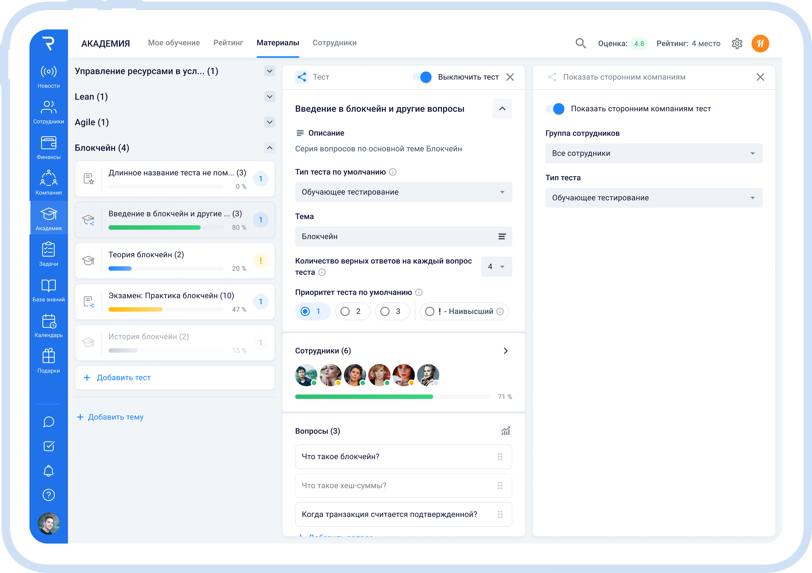Screen dimensions: 812x573
Task: Open the checkbox tasks icon in sidebar
Action: point(48,446)
